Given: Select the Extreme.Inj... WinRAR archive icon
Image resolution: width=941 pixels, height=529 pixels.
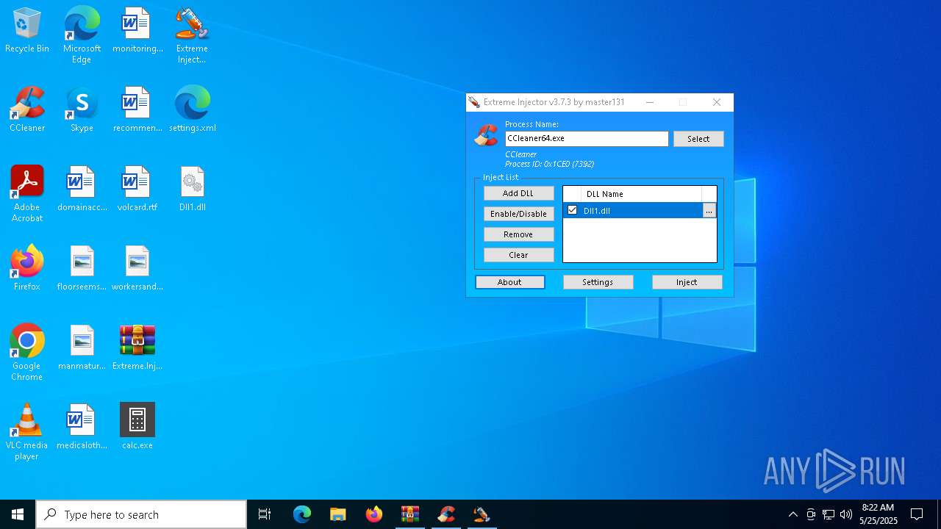Looking at the screenshot, I should pos(137,348).
